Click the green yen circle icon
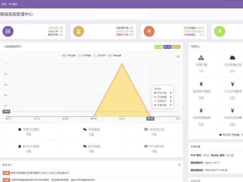The image size is (243, 182). (220, 32)
